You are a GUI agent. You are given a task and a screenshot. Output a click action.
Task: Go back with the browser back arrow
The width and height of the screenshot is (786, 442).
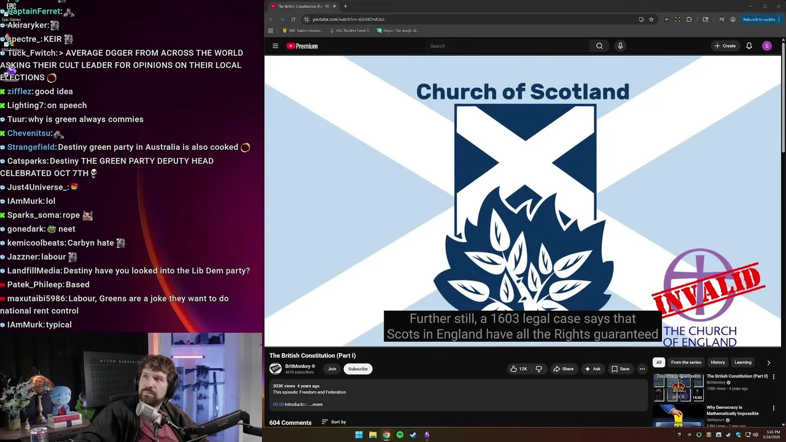tap(271, 19)
